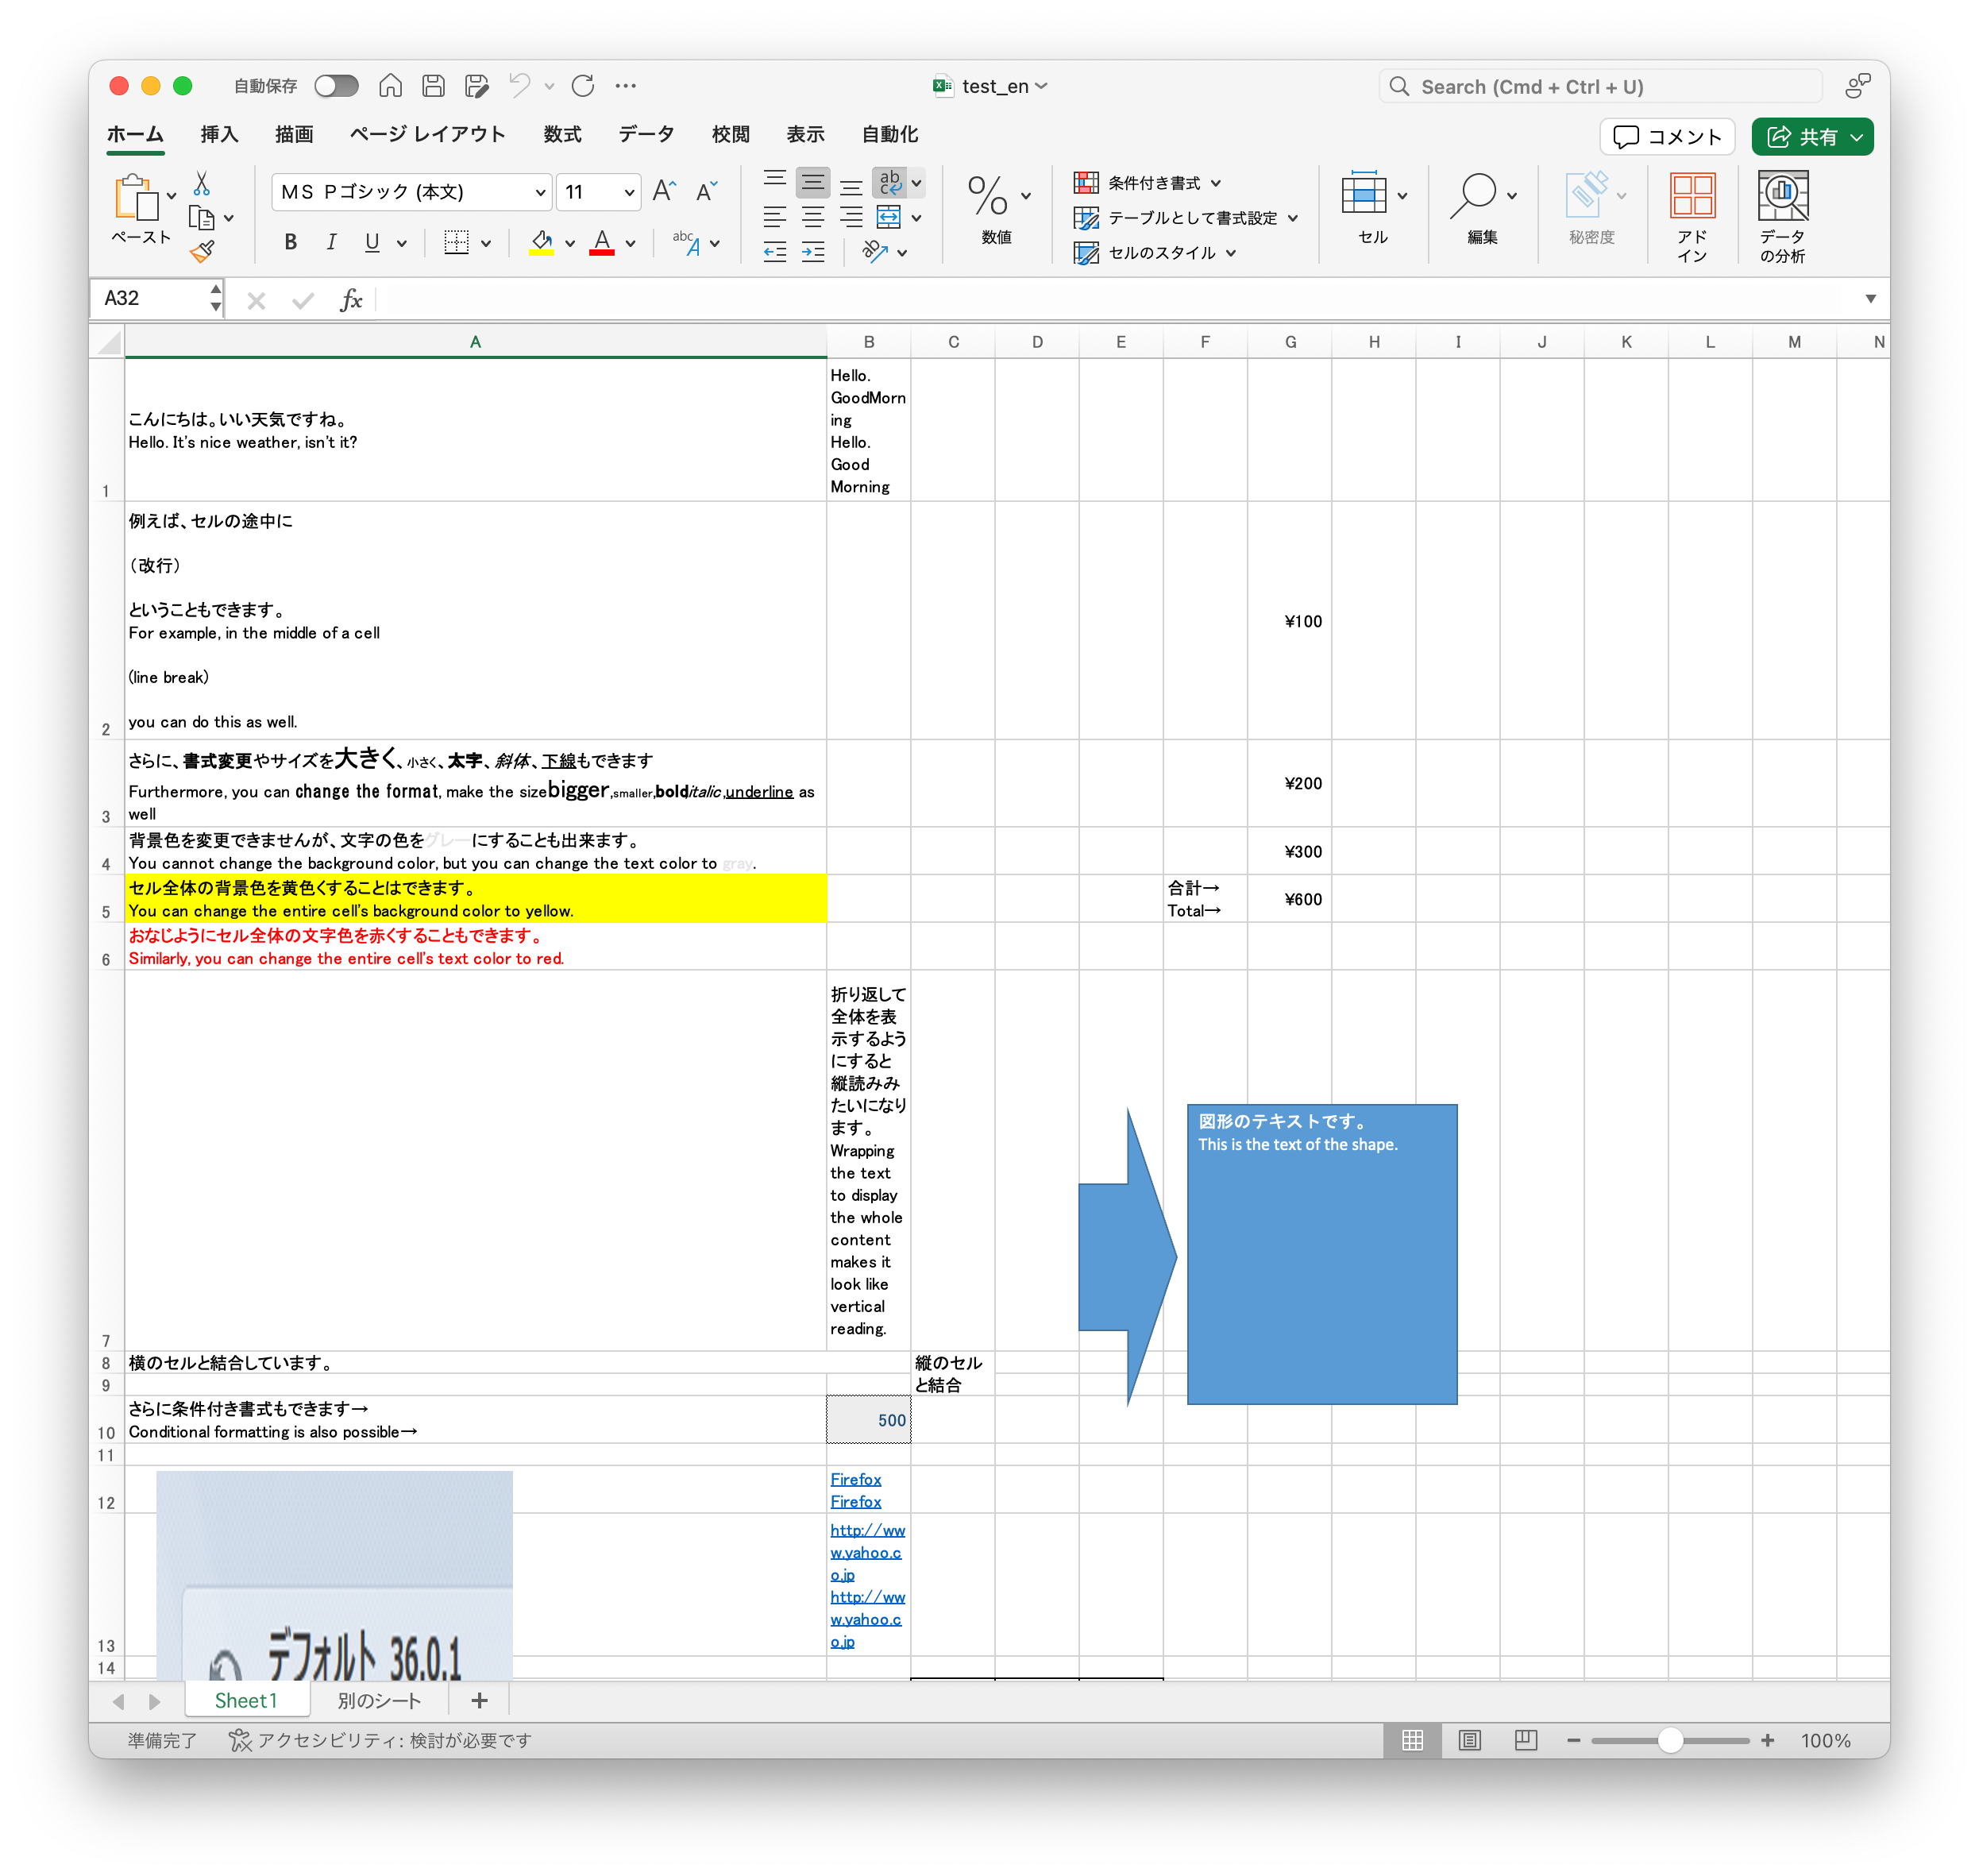Click the Home icon in the title bar
The height and width of the screenshot is (1876, 1979).
click(390, 86)
